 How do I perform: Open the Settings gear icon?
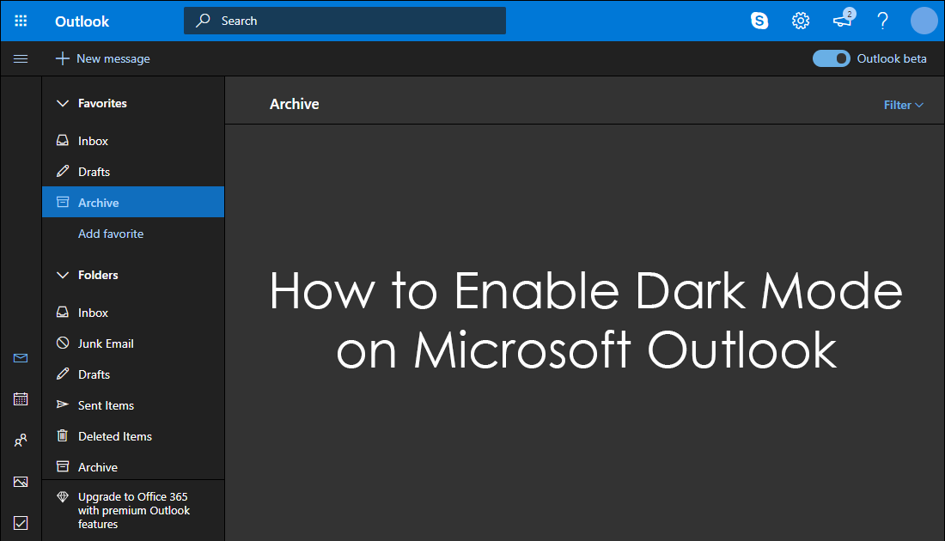tap(801, 21)
